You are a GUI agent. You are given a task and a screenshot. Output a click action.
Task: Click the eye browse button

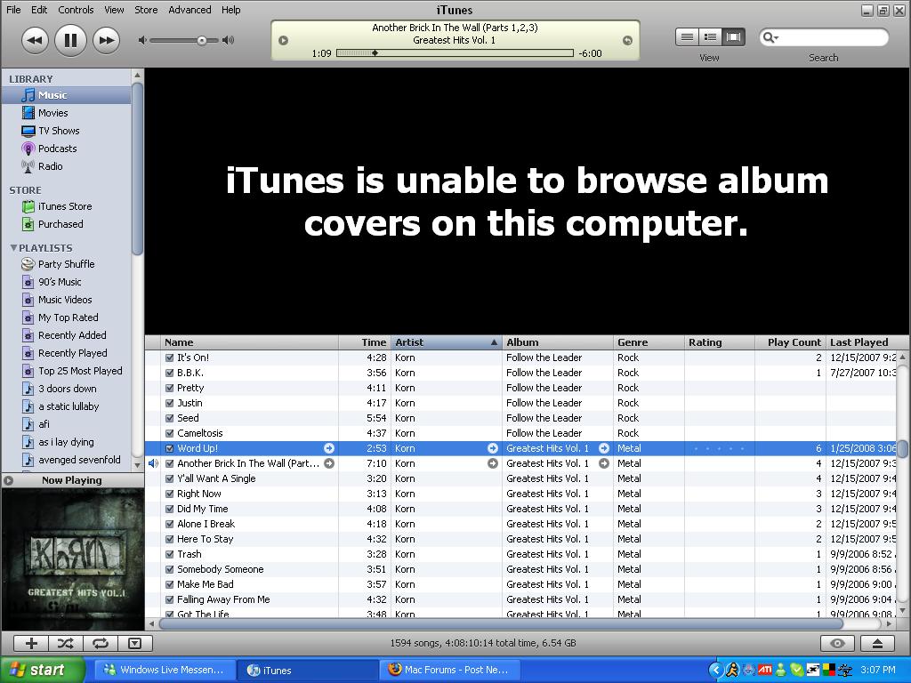tap(837, 643)
